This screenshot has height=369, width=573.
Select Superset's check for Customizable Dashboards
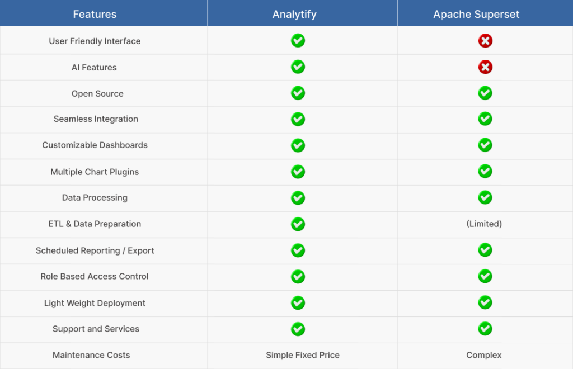485,145
